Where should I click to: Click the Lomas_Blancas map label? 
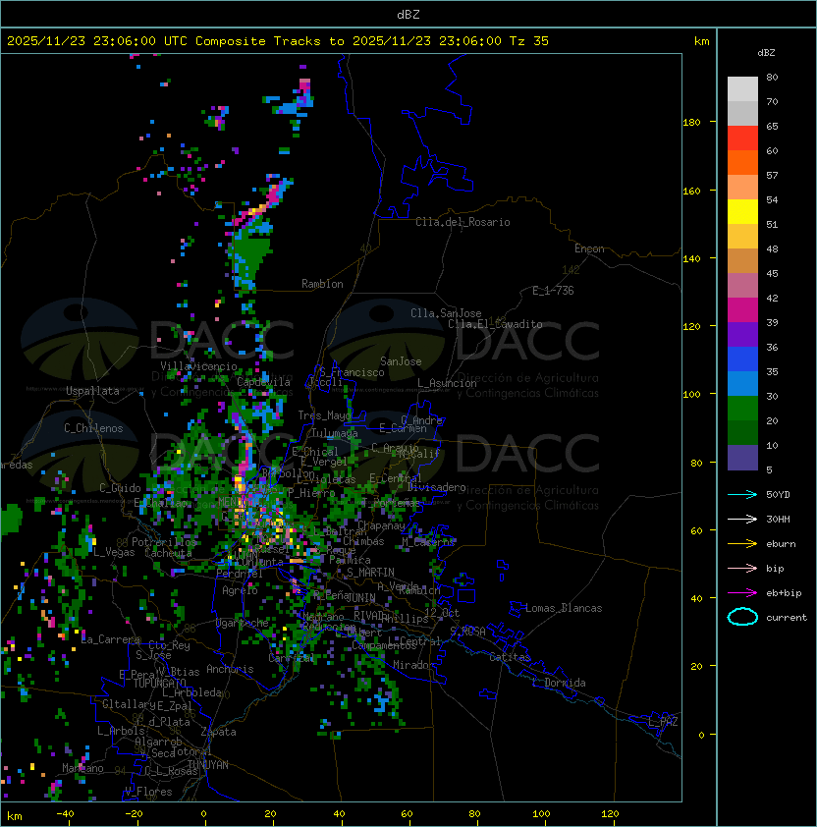(x=564, y=608)
